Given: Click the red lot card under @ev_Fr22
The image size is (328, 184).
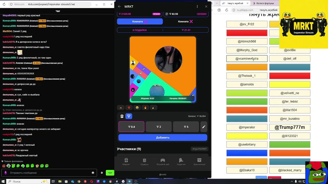Looking at the screenshot, I should 247,33.
